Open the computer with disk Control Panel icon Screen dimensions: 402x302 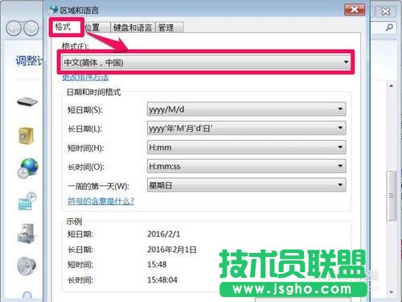26,234
